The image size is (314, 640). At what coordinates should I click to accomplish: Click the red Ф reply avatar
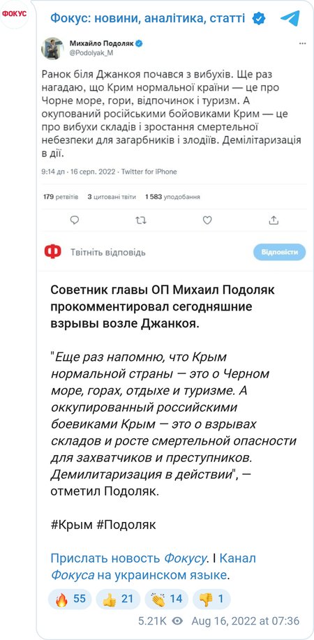(52, 252)
